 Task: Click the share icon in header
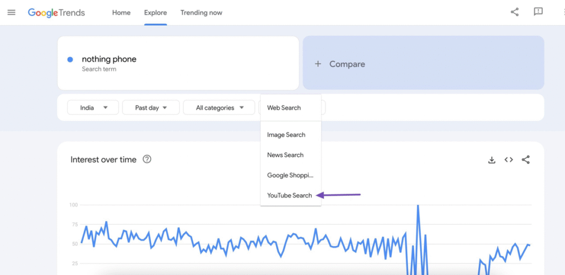pyautogui.click(x=514, y=12)
